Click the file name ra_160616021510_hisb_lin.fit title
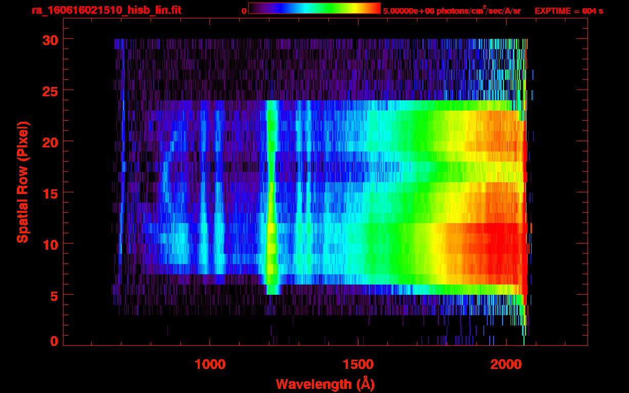Screen dimensions: 629x393 (106, 10)
